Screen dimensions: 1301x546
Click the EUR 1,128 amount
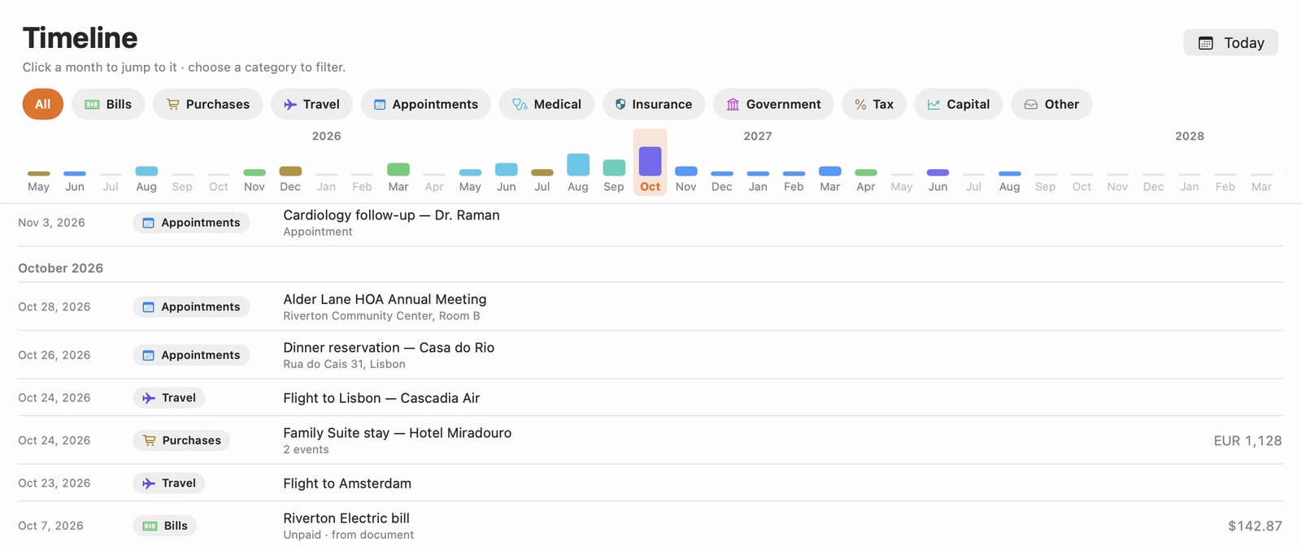pyautogui.click(x=1247, y=440)
